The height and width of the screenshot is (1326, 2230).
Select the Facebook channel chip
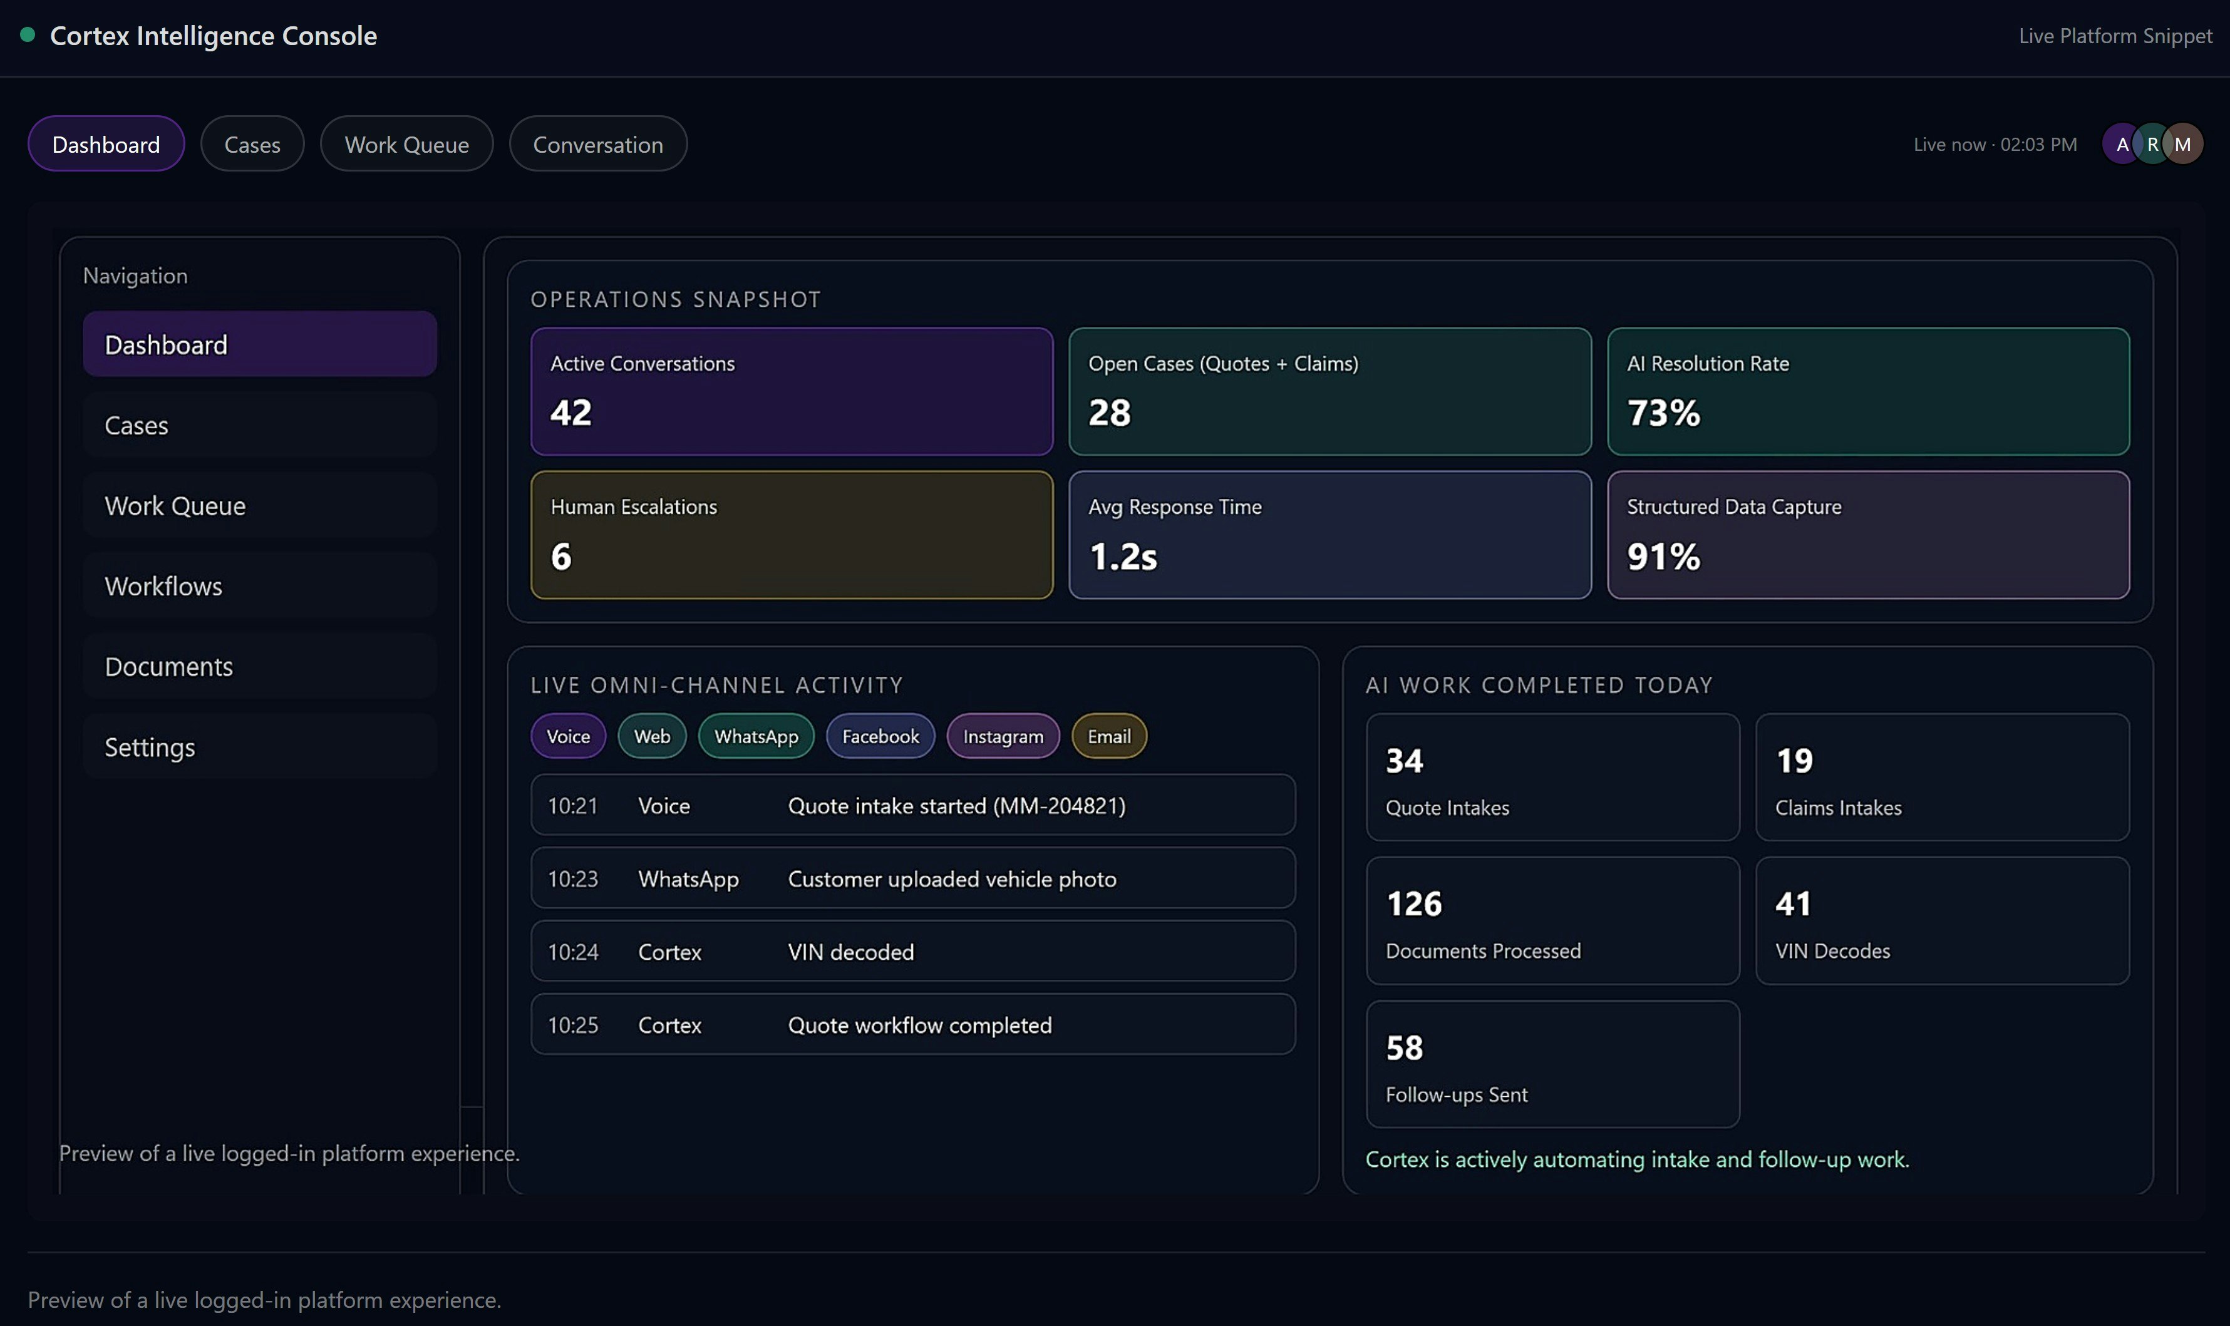[x=879, y=736]
